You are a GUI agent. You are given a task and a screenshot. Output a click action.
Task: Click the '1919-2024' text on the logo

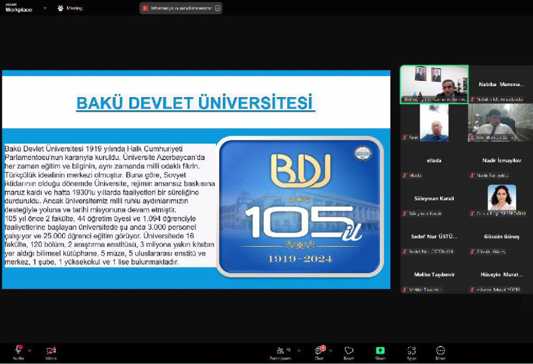300,259
